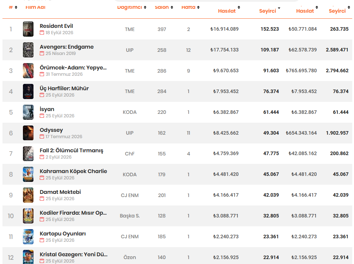Select the 2.589.471 audience cell
Viewport: 354px width, 264px height.
(x=337, y=50)
